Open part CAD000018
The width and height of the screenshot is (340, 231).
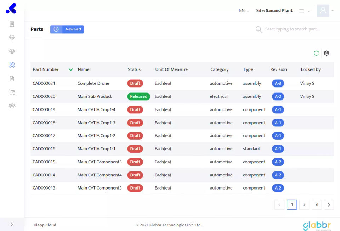tap(44, 123)
